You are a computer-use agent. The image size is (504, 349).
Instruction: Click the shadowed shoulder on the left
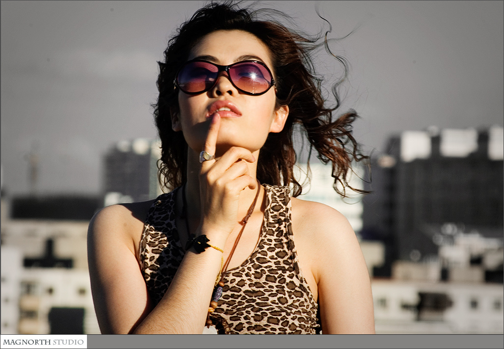click(x=113, y=230)
